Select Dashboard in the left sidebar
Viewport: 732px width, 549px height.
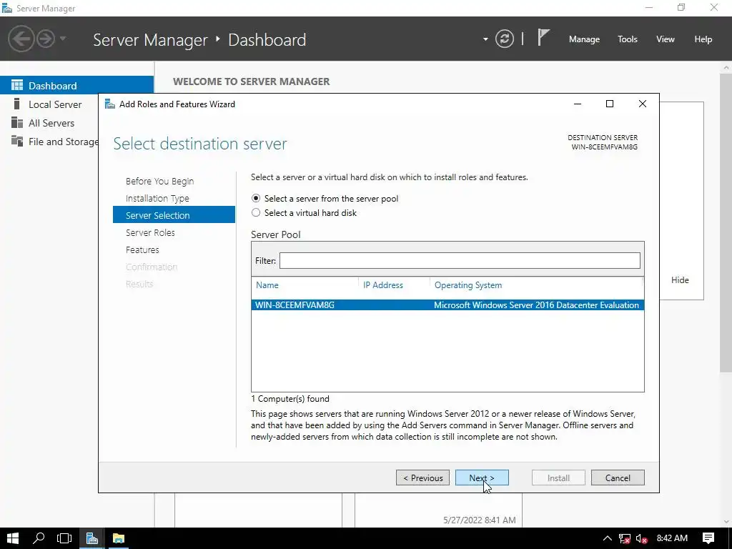77,86
